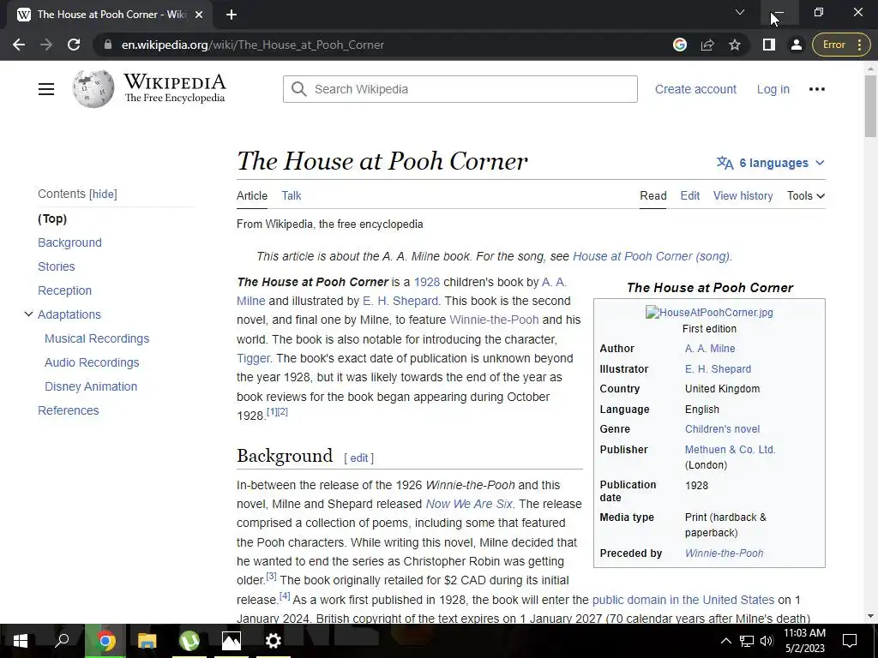The width and height of the screenshot is (878, 658).
Task: Open the Wikipedia main menu hamburger icon
Action: point(46,89)
